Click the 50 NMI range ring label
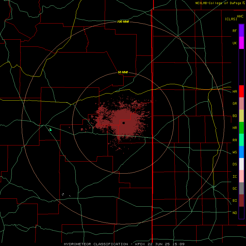Viewport: 246px width, 246px height. pyautogui.click(x=123, y=72)
